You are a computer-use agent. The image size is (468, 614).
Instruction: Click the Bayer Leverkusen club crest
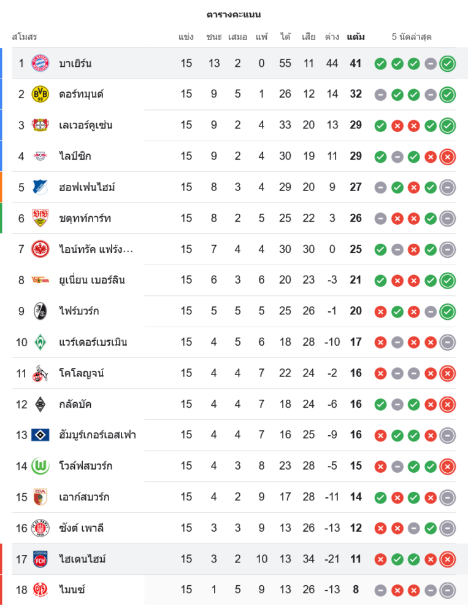40,125
